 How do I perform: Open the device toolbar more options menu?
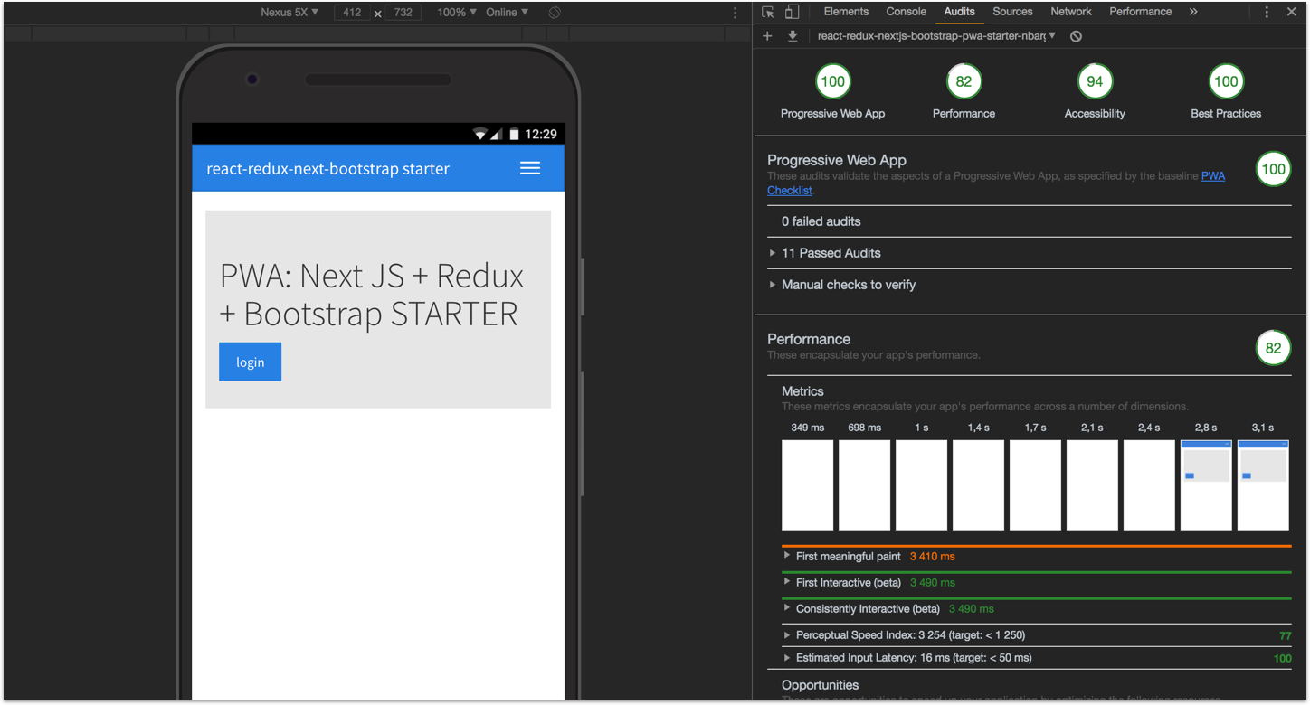(735, 13)
